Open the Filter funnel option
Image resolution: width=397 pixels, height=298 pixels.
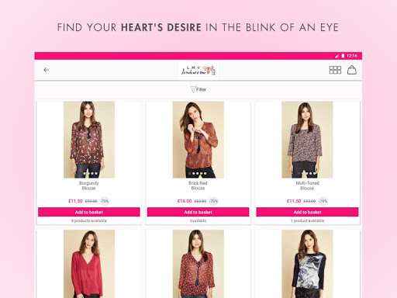[198, 89]
